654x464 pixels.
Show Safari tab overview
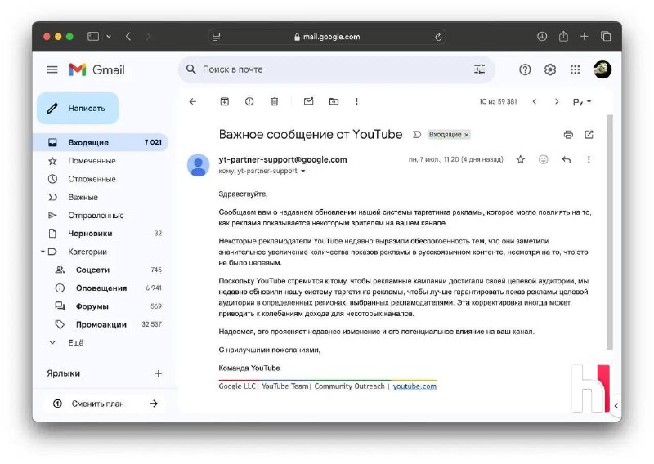click(606, 37)
